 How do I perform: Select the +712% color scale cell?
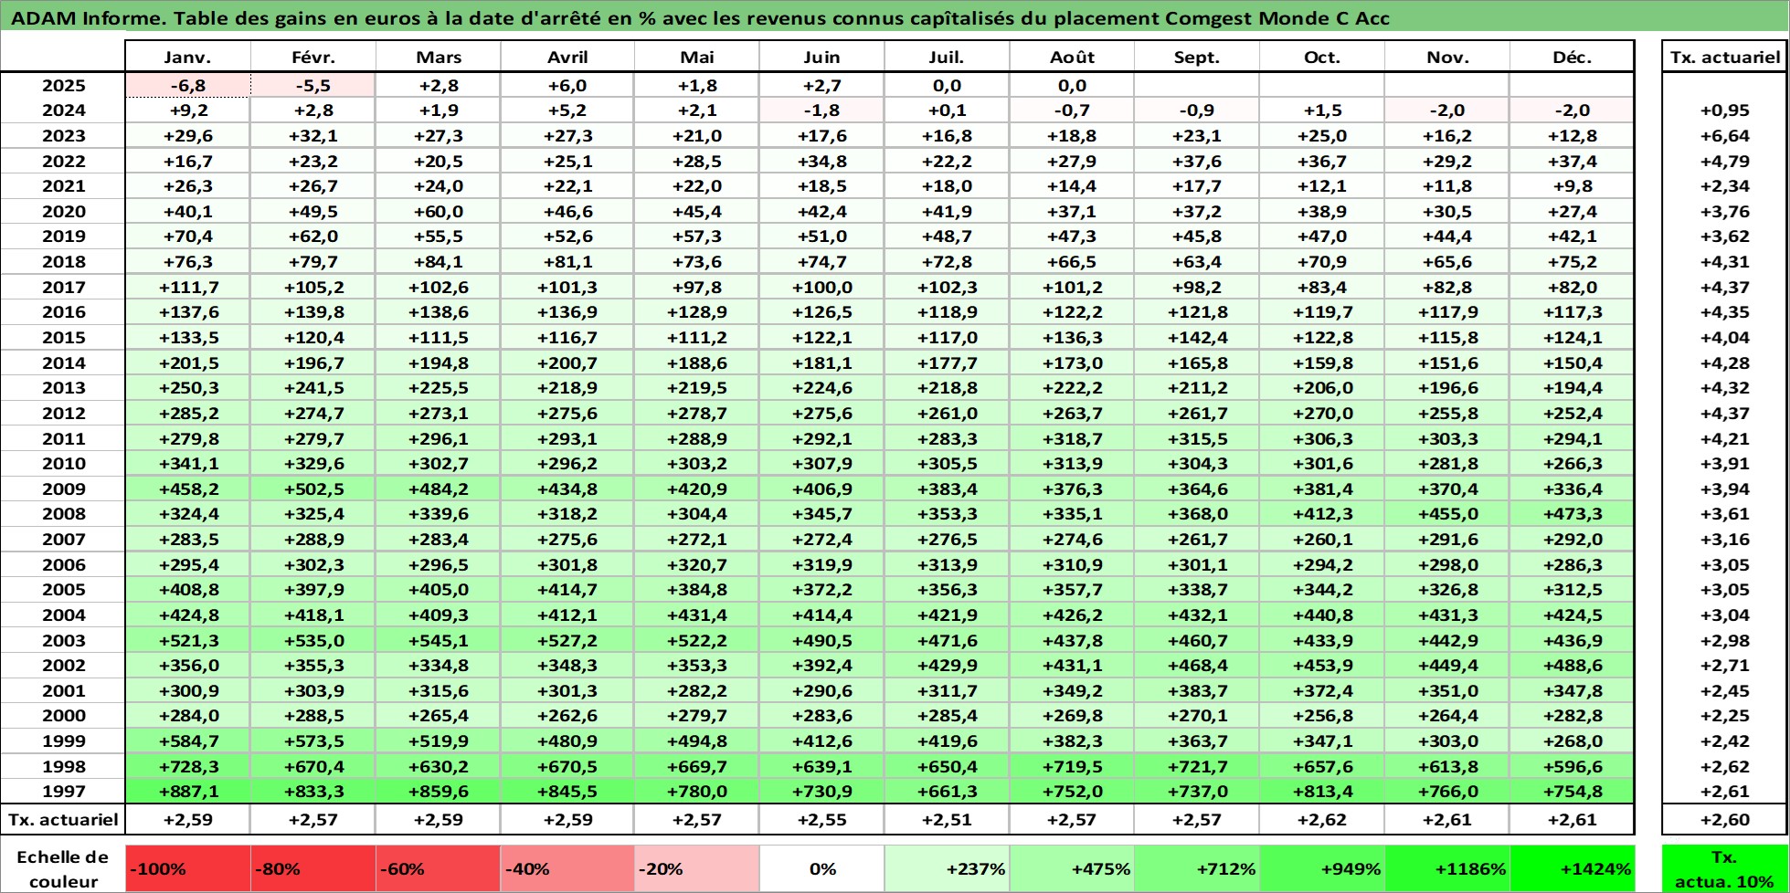coord(1197,868)
